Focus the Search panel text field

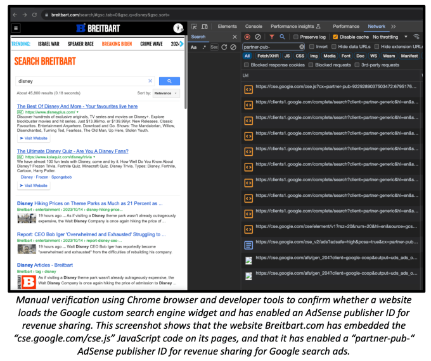tap(214, 47)
